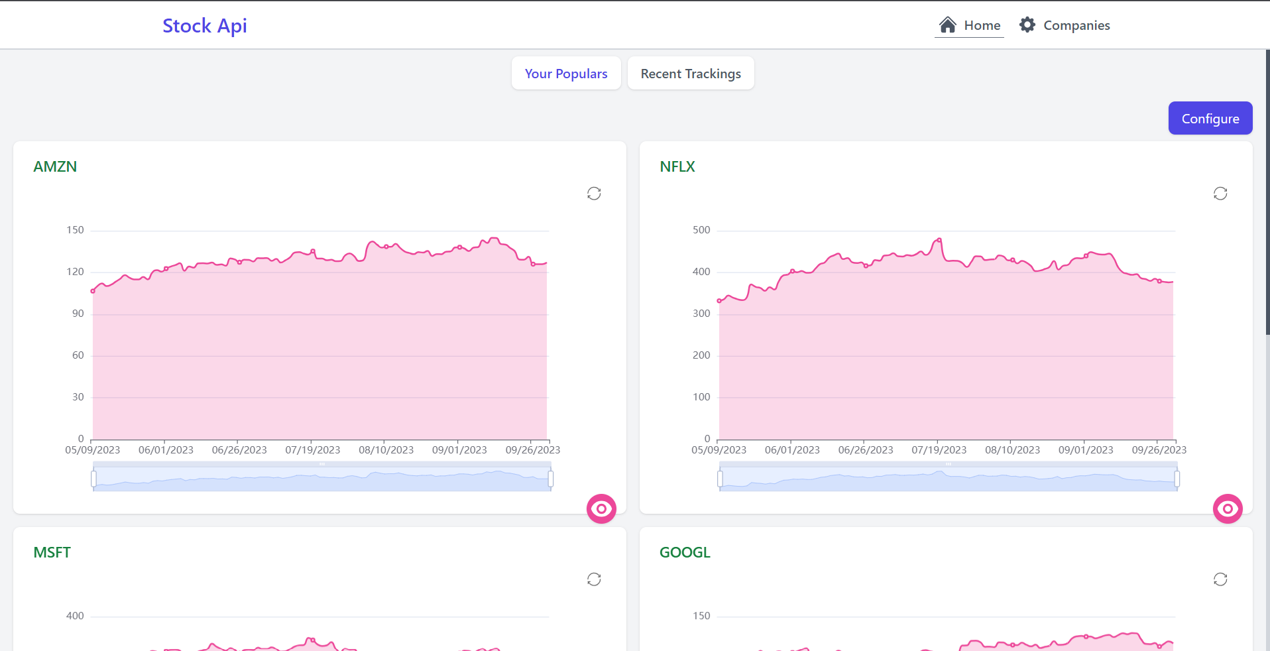Switch to Recent Trackings tab
Viewport: 1270px width, 651px height.
(691, 73)
